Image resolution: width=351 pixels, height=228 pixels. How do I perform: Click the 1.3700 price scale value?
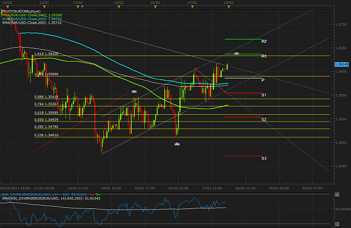click(x=341, y=25)
